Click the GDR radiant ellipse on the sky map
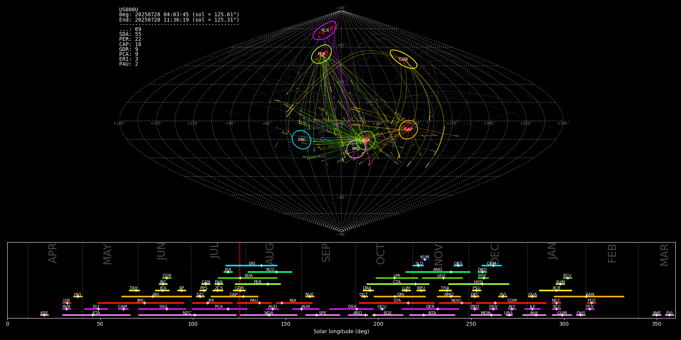 point(404,59)
